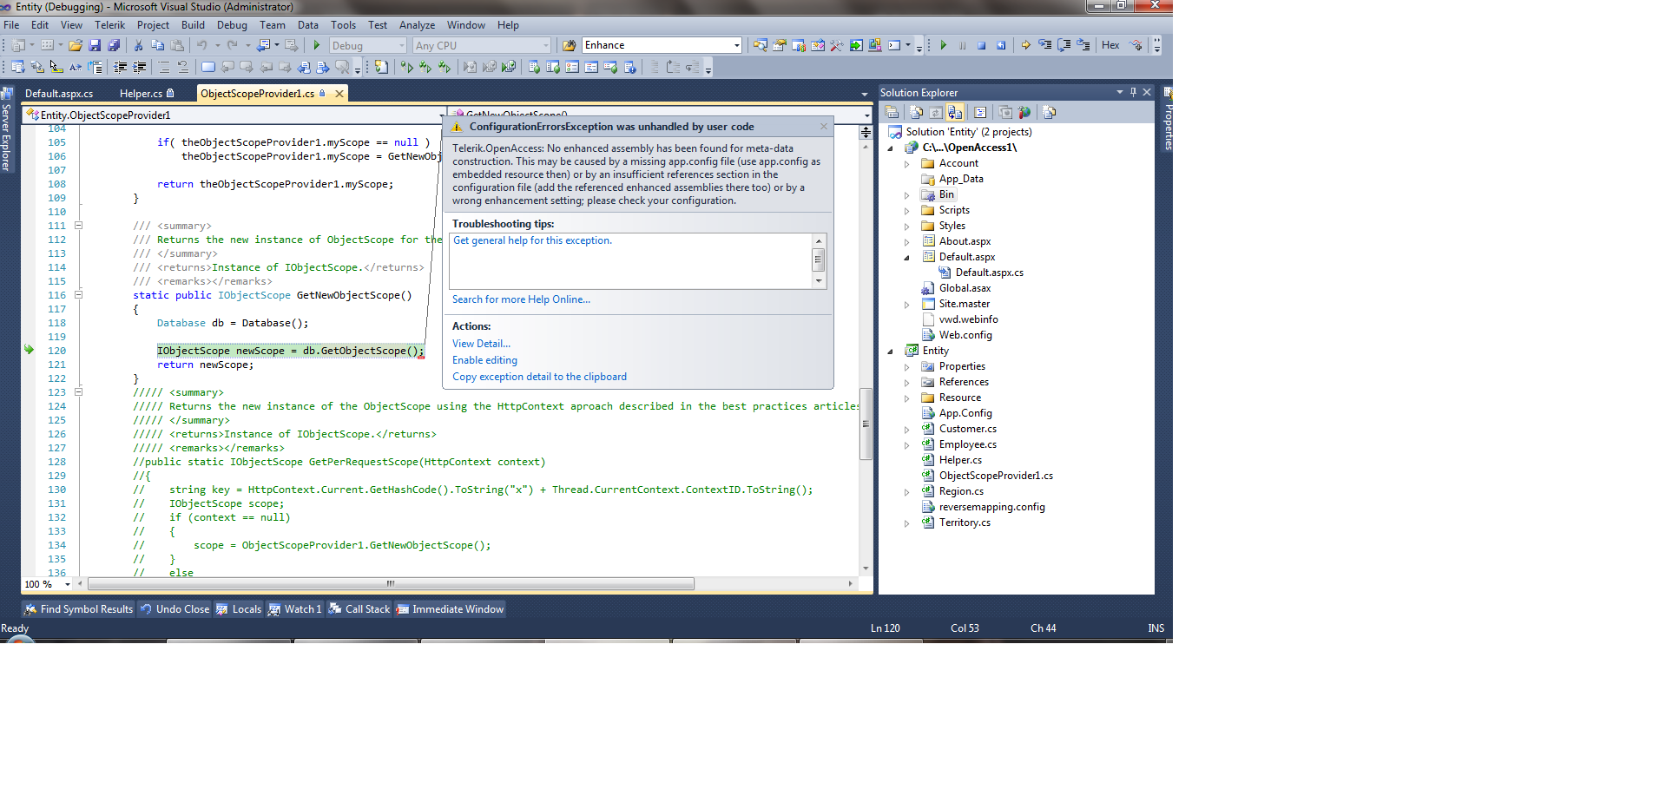Toggle a bookmark with the blue rectangle icon

[208, 67]
